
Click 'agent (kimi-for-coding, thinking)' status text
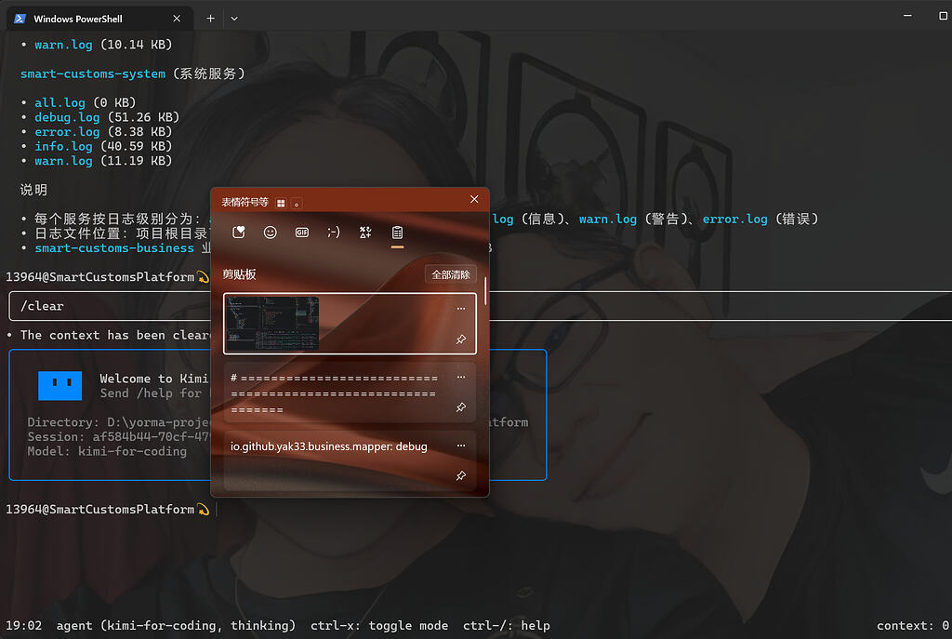(x=176, y=626)
